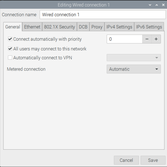Toggle All users may connect to this network
Image resolution: width=167 pixels, height=167 pixels.
(10, 49)
